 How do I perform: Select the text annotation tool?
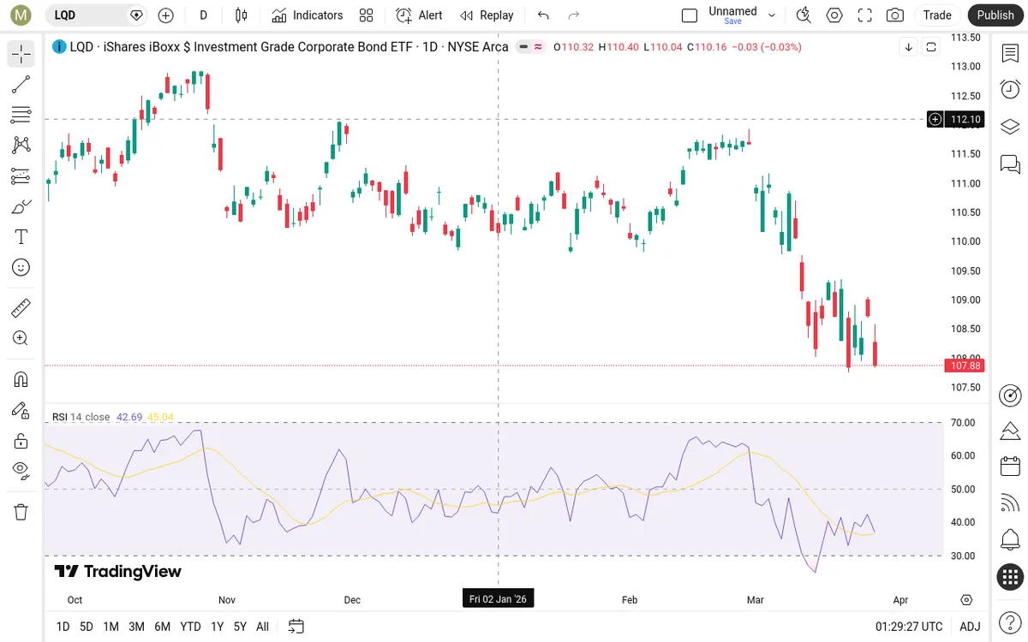click(21, 237)
